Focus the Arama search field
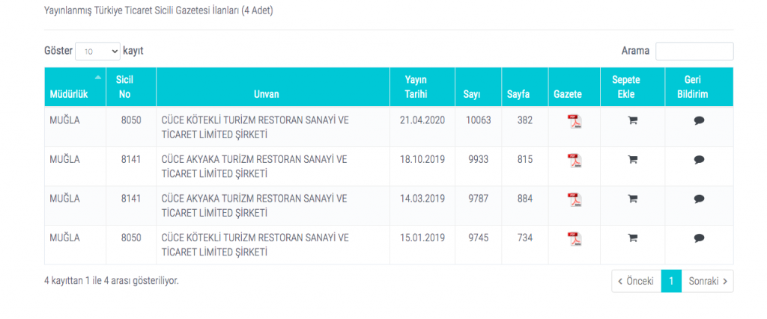767x319 pixels. tap(694, 52)
